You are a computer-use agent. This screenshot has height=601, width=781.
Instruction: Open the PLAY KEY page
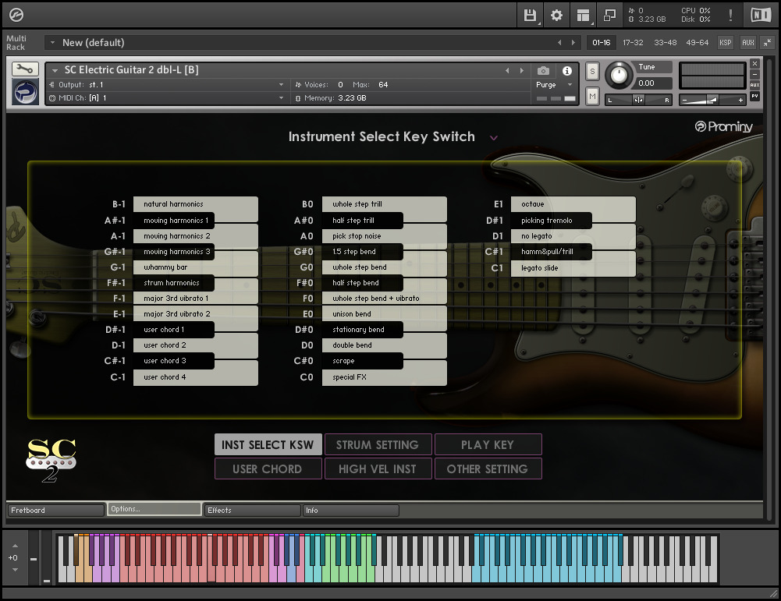(x=488, y=445)
